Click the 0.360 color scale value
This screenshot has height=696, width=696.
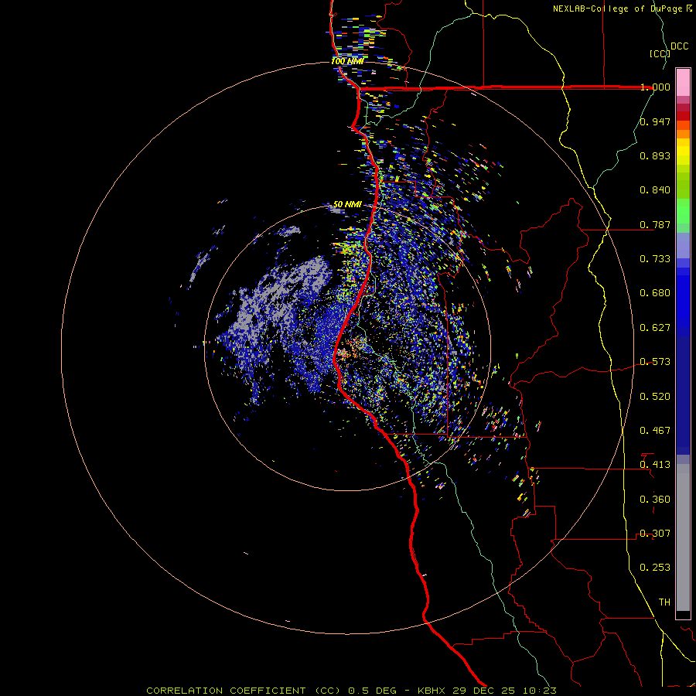click(655, 500)
